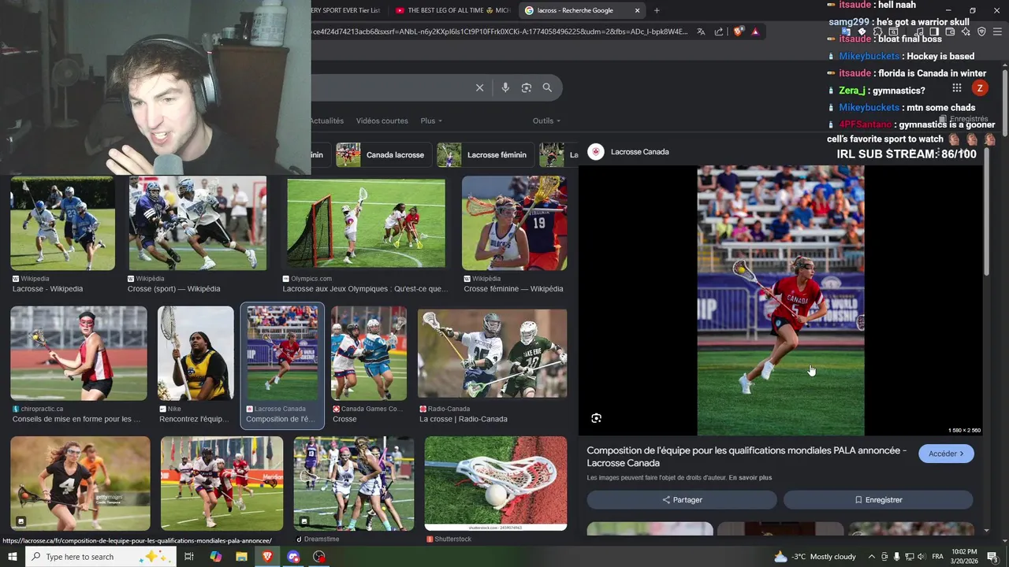Click the taskbar clock 10:02 PM
This screenshot has width=1009, height=567.
(964, 557)
